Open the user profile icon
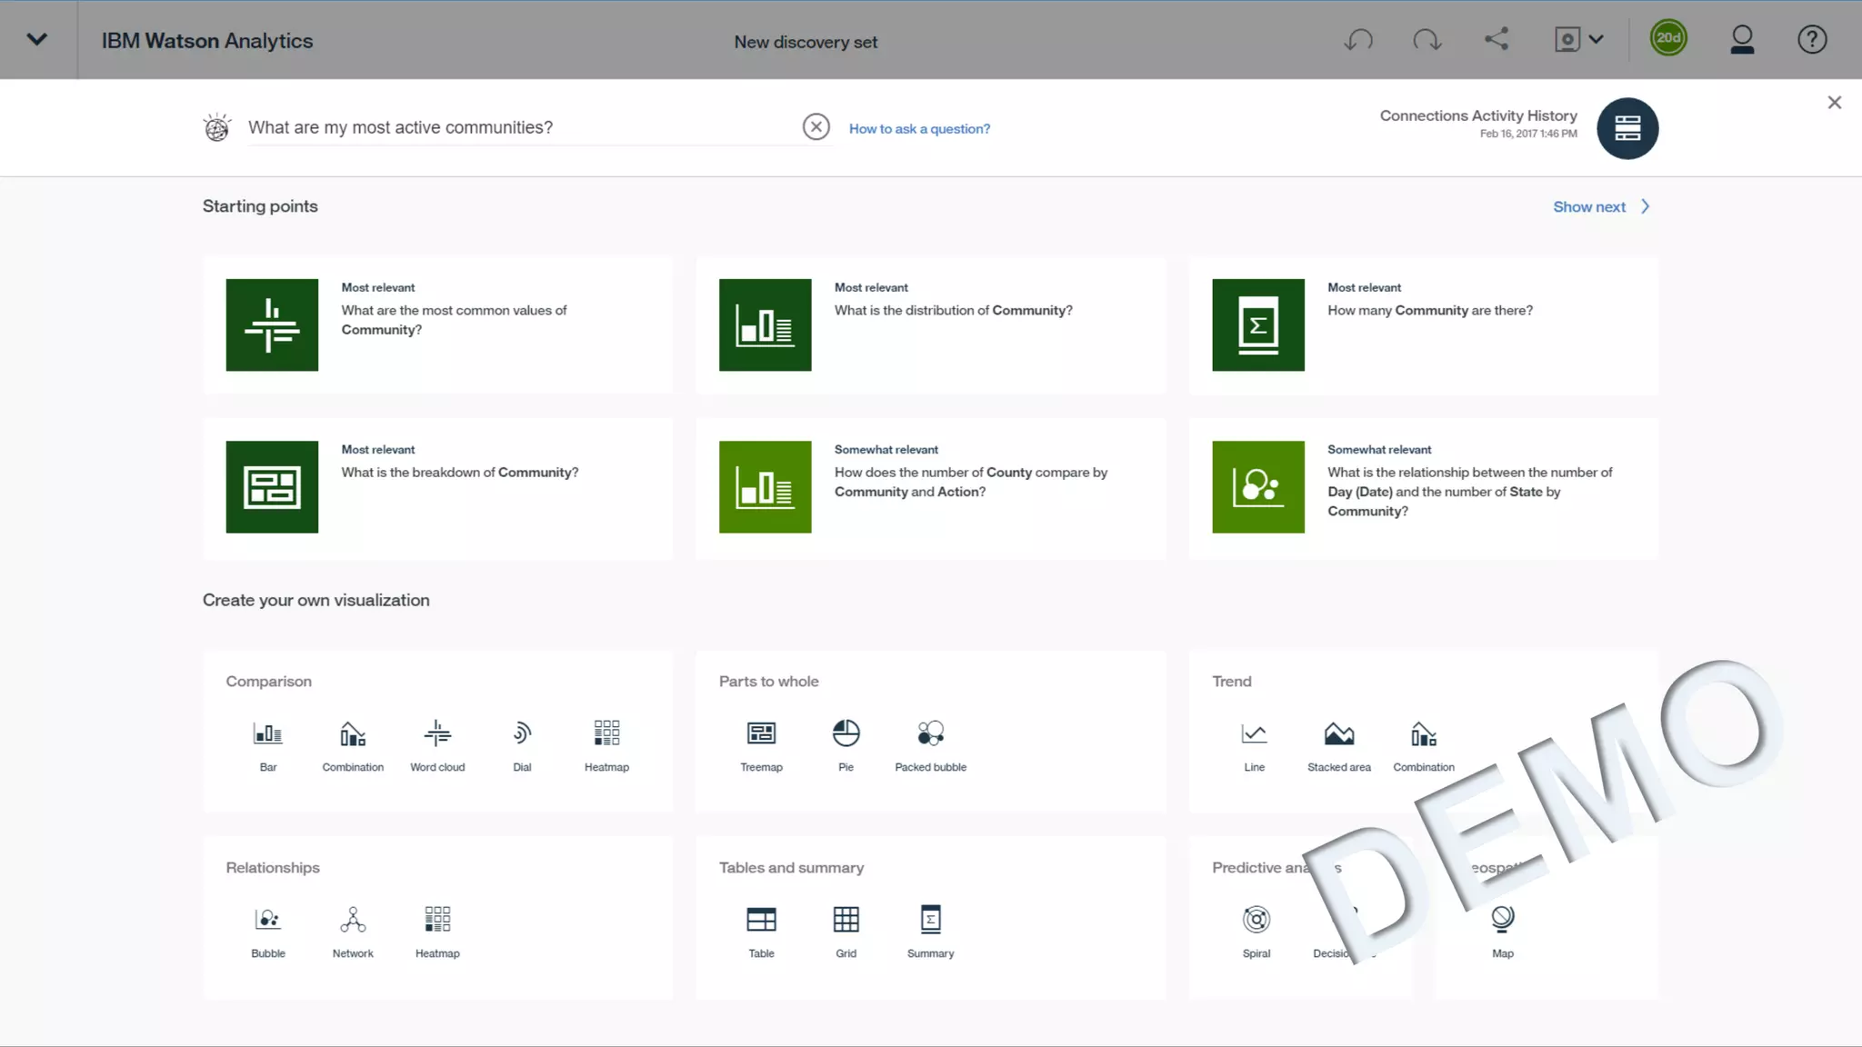 click(1741, 40)
